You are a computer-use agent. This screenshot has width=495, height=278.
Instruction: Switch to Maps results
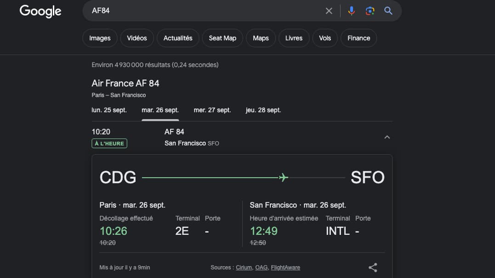click(261, 38)
